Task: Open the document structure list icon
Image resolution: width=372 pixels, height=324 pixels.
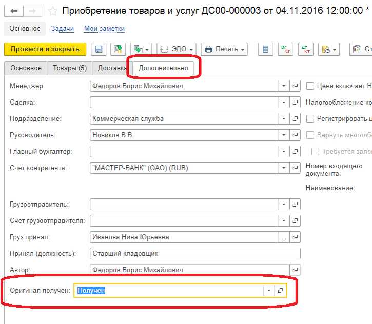Action: point(265,49)
